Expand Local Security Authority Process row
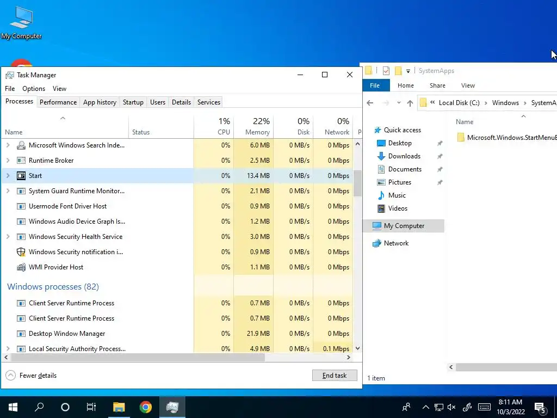The width and height of the screenshot is (557, 418). click(x=8, y=349)
